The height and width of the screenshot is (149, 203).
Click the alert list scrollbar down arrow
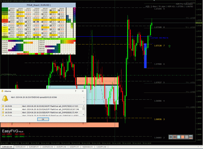(83, 115)
